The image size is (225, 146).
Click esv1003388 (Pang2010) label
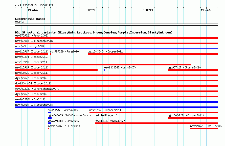[x=63, y=121]
